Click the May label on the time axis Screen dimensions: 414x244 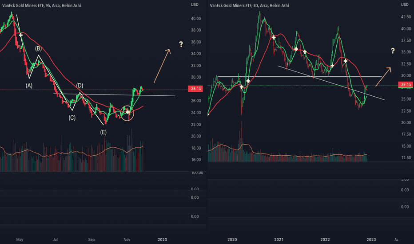click(x=20, y=240)
